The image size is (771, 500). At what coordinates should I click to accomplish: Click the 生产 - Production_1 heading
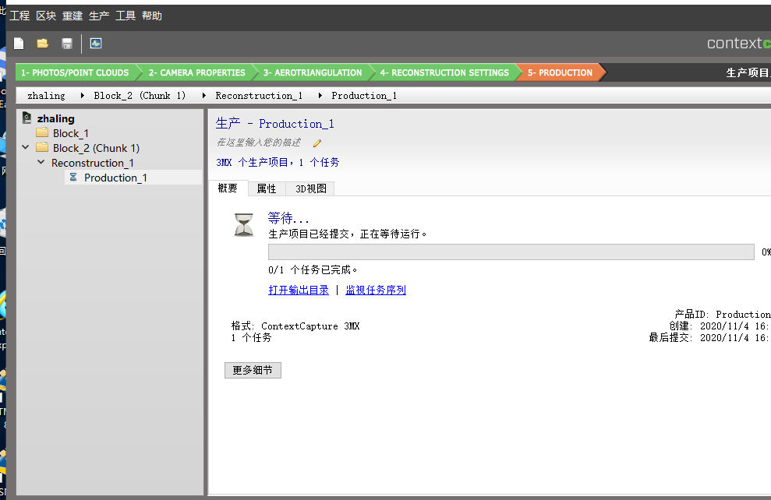pyautogui.click(x=275, y=123)
